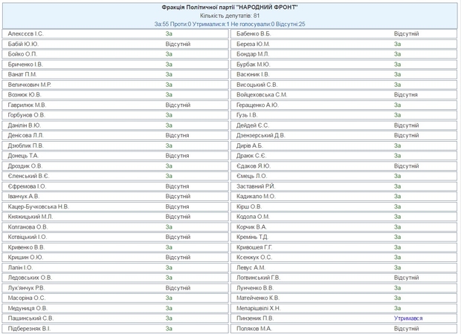Select deputy name Алексєєв І.С.
461x334 pixels.
click(x=25, y=34)
